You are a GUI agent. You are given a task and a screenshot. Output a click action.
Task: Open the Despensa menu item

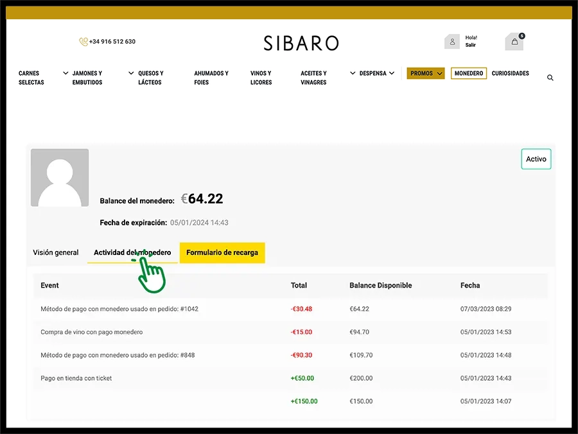pos(372,73)
